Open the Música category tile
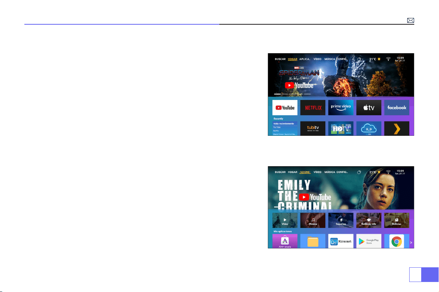 (313, 220)
